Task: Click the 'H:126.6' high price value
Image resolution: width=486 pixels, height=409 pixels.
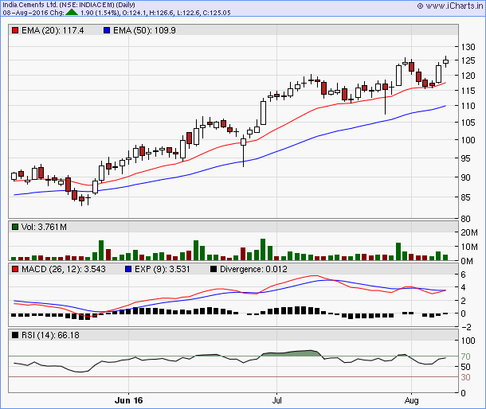Action: click(x=161, y=13)
